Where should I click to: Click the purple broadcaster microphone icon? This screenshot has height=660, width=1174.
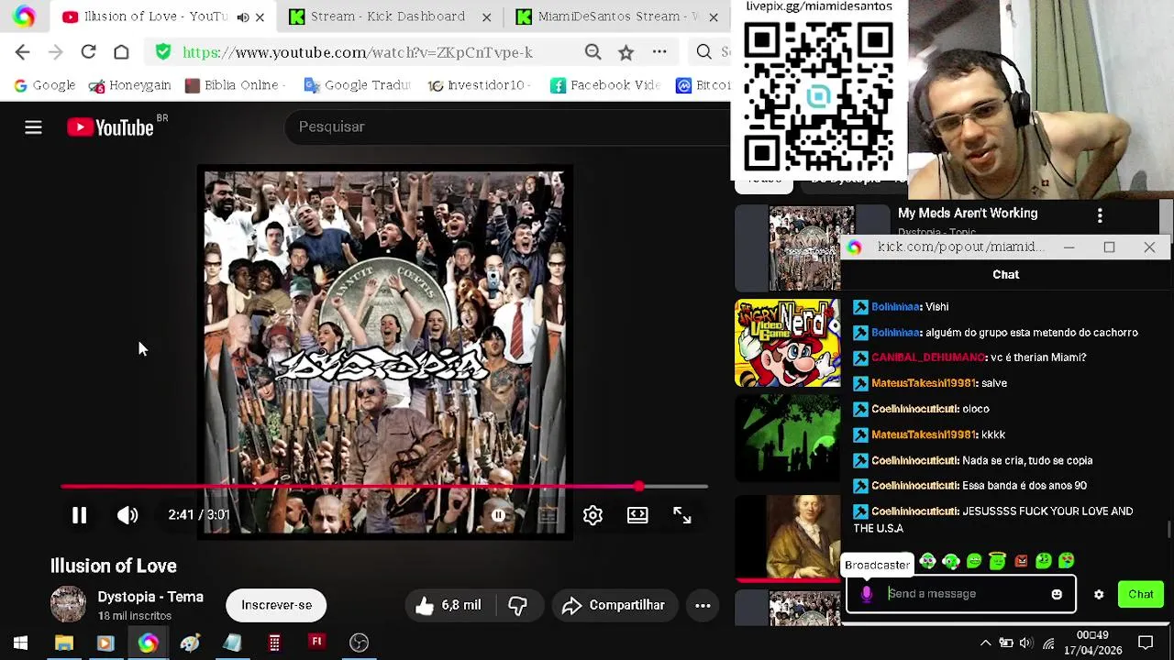pyautogui.click(x=867, y=594)
